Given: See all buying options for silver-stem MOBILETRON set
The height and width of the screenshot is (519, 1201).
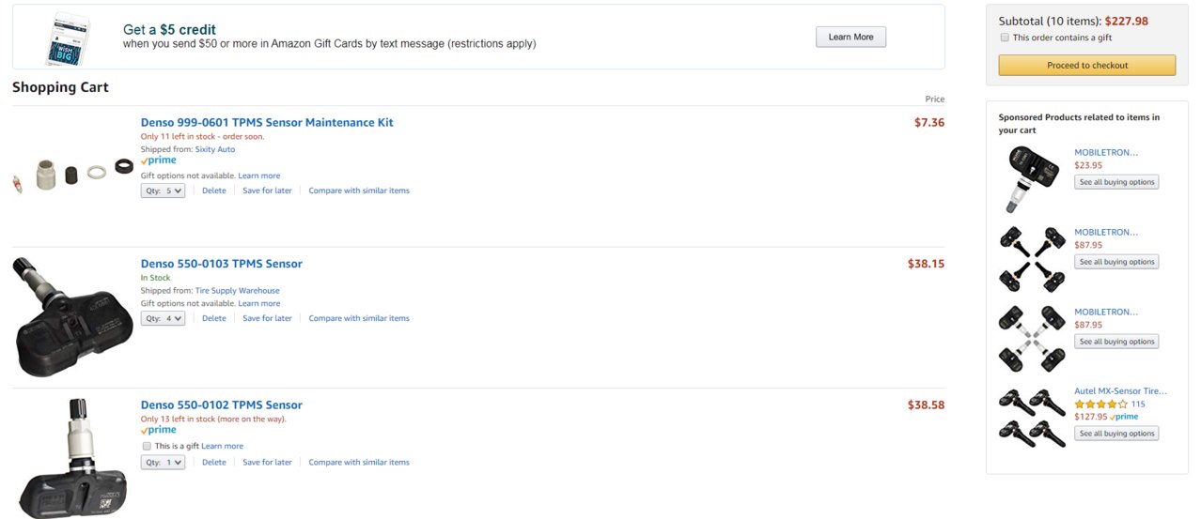Looking at the screenshot, I should [x=1116, y=342].
